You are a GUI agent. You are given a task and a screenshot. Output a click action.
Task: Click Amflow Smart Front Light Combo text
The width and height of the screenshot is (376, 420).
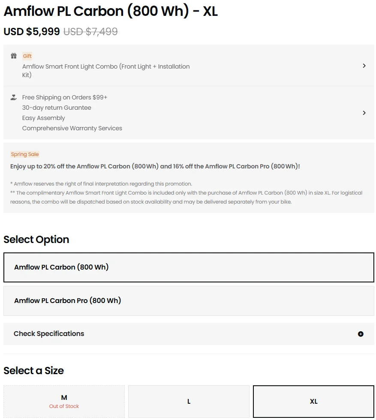click(x=106, y=70)
